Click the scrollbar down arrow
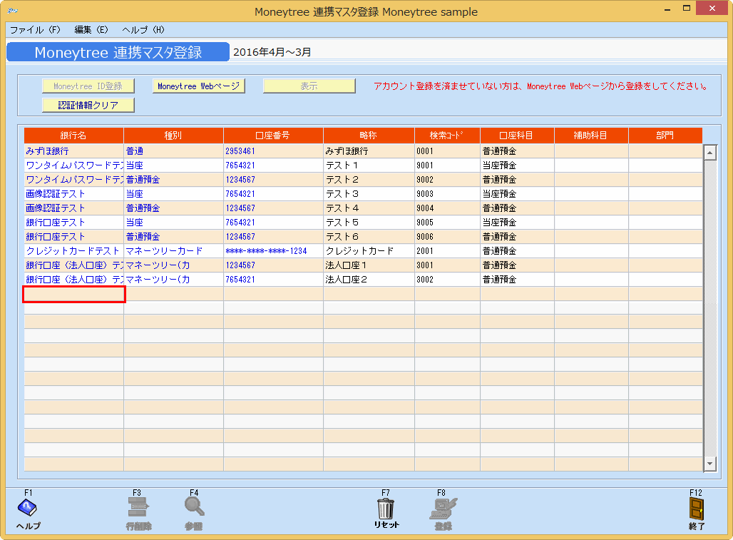 709,463
